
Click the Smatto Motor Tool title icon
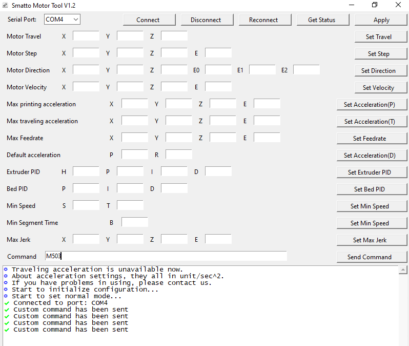[x=5, y=5]
